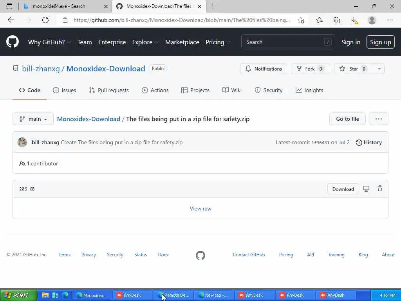Expand the Pricing dropdown menu

[218, 42]
